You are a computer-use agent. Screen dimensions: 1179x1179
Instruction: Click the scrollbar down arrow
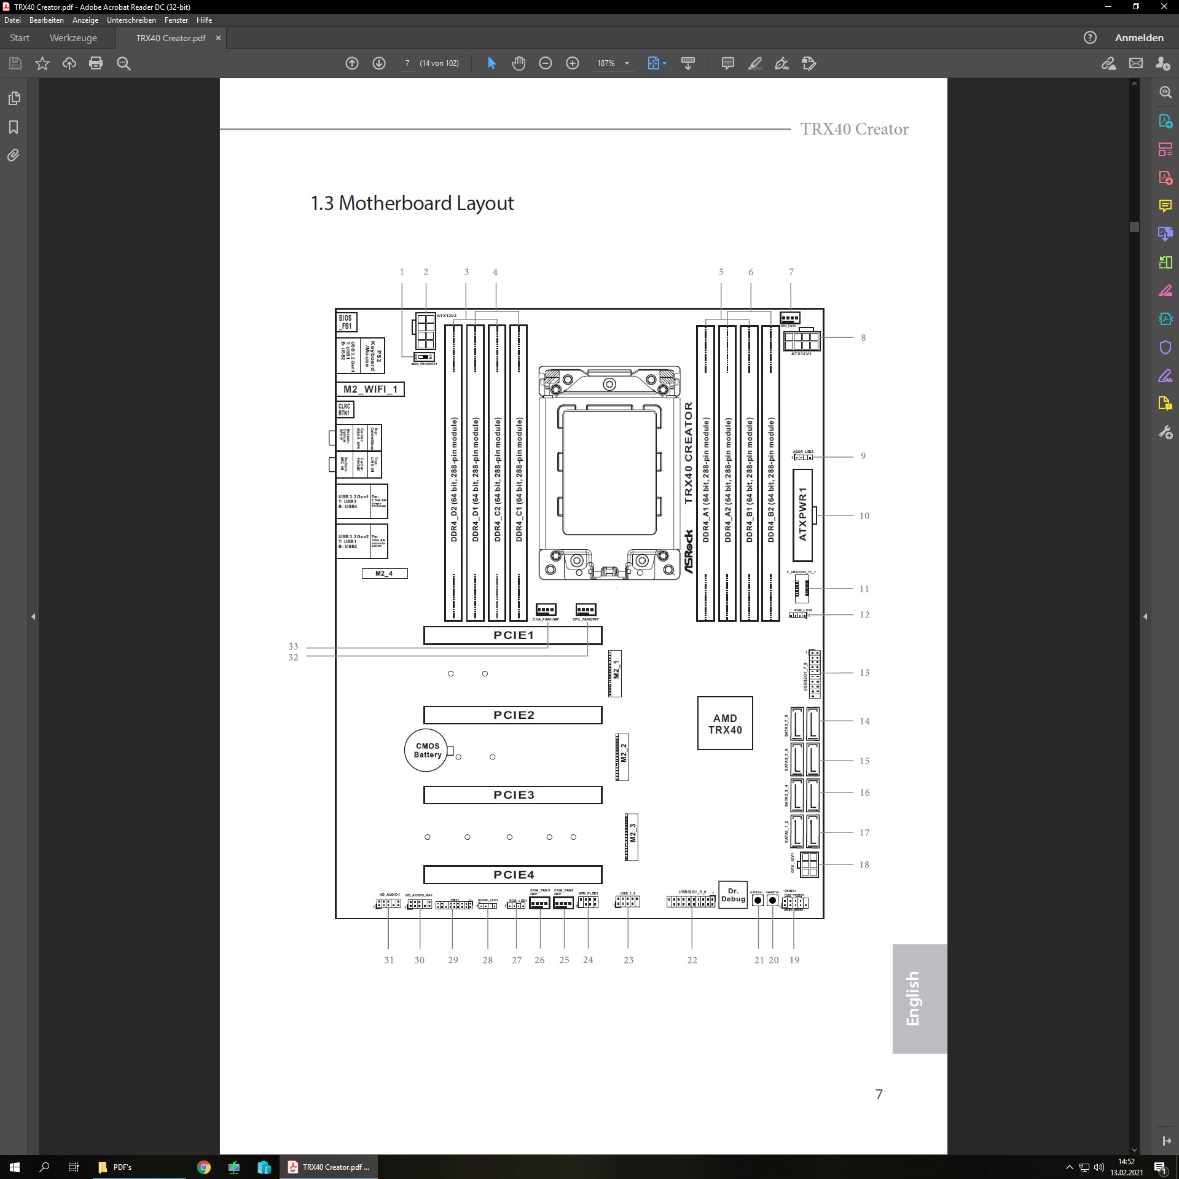pos(1134,1150)
